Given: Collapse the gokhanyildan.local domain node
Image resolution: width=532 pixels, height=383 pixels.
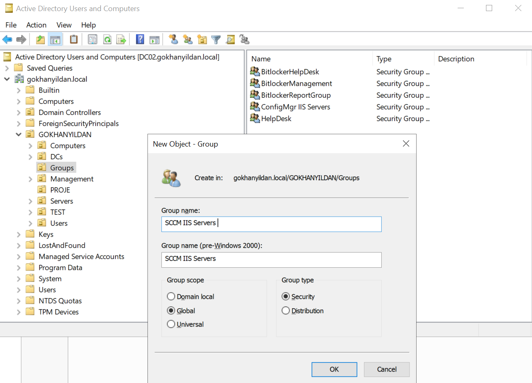Looking at the screenshot, I should pyautogui.click(x=7, y=79).
